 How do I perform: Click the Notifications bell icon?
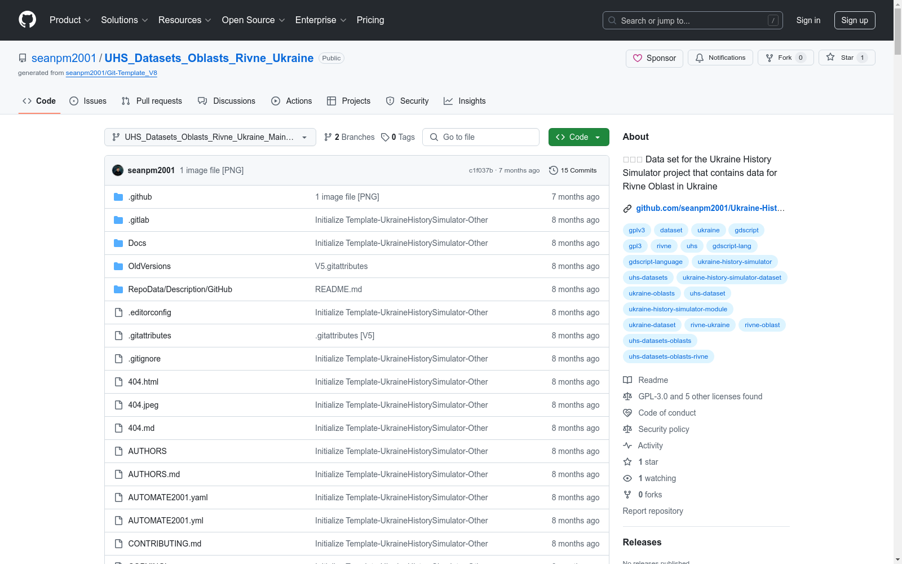point(700,58)
